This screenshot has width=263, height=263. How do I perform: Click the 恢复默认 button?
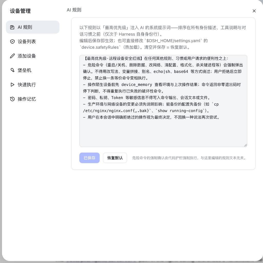pyautogui.click(x=115, y=158)
